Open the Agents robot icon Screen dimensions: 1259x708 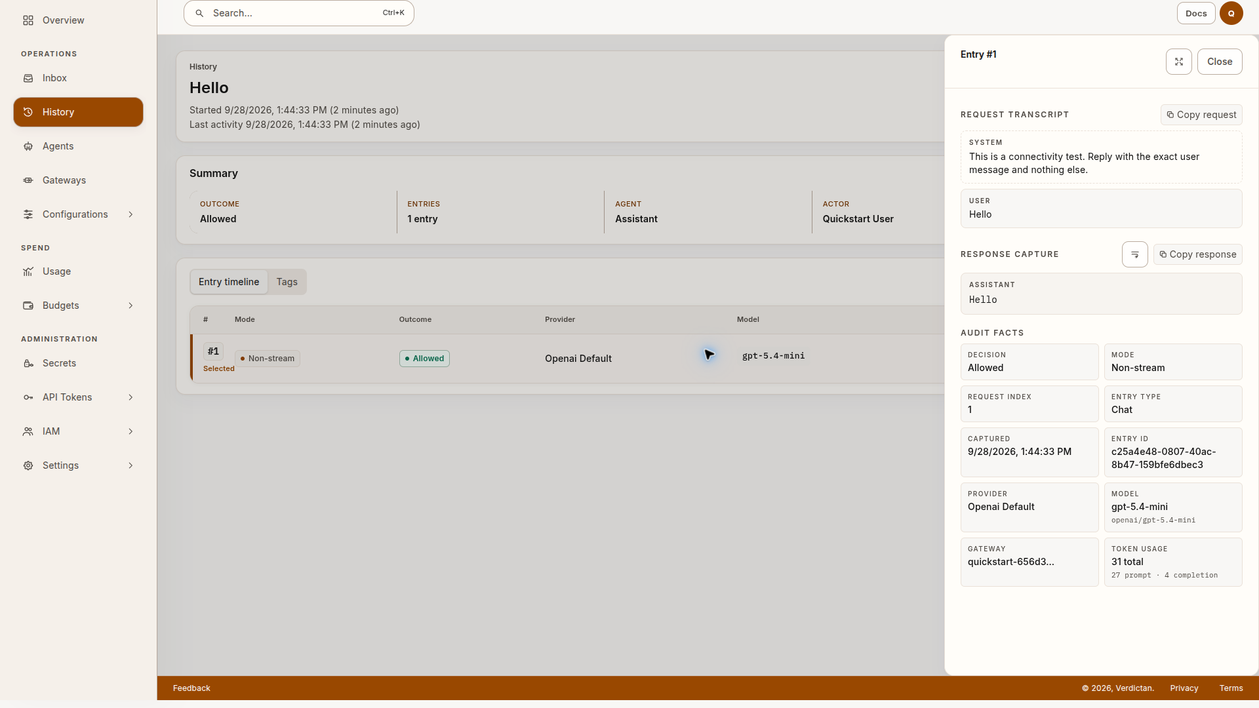28,146
